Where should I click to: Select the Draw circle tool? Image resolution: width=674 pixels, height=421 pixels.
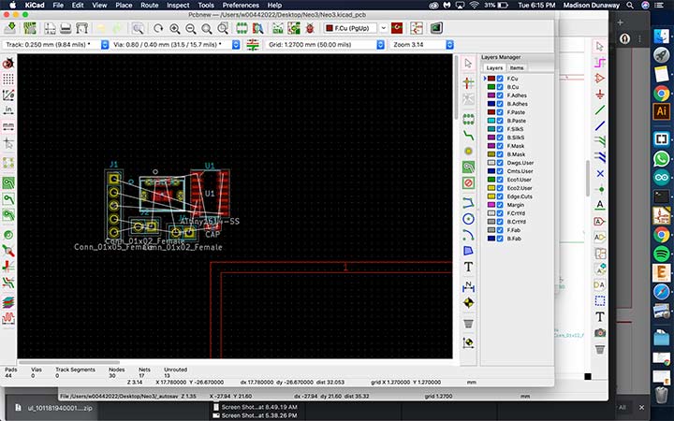[469, 219]
